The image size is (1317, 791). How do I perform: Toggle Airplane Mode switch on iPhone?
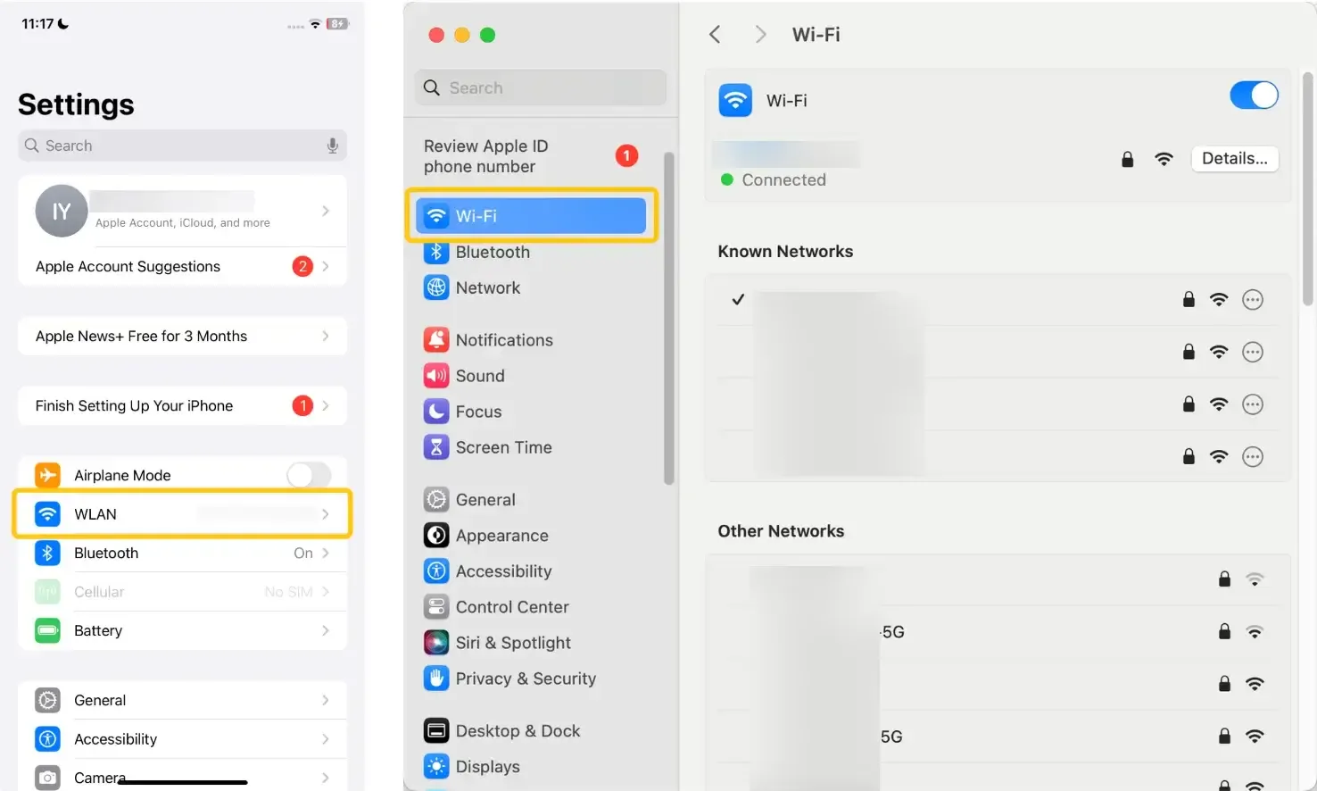click(x=309, y=475)
